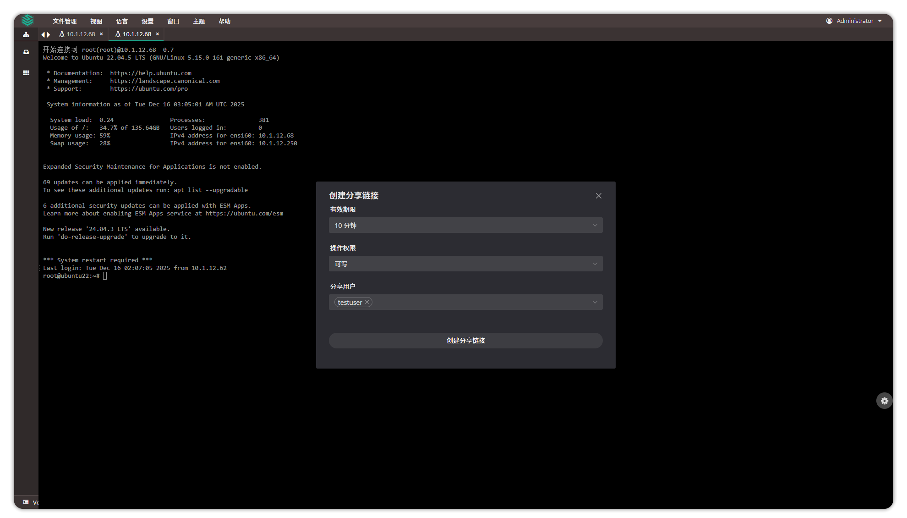Click the terminal prompt cursor line
The width and height of the screenshot is (907, 518).
(x=105, y=276)
